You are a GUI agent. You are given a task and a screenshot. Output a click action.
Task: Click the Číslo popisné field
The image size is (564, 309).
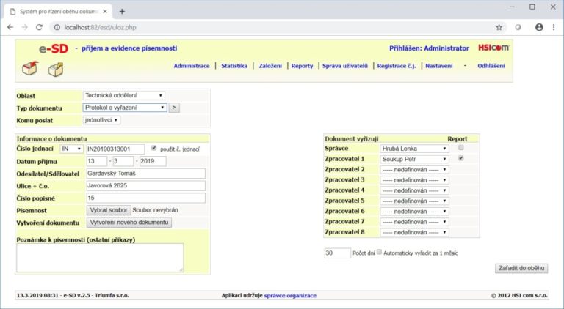click(146, 198)
